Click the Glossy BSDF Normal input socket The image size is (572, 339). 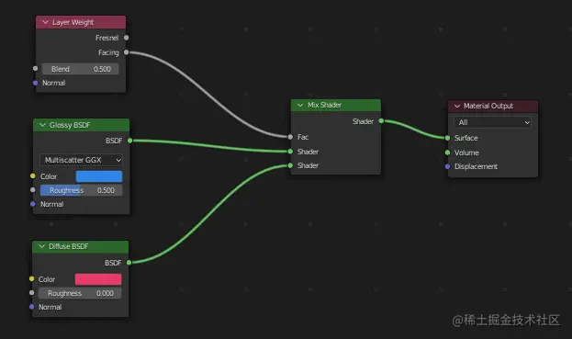[x=33, y=204]
